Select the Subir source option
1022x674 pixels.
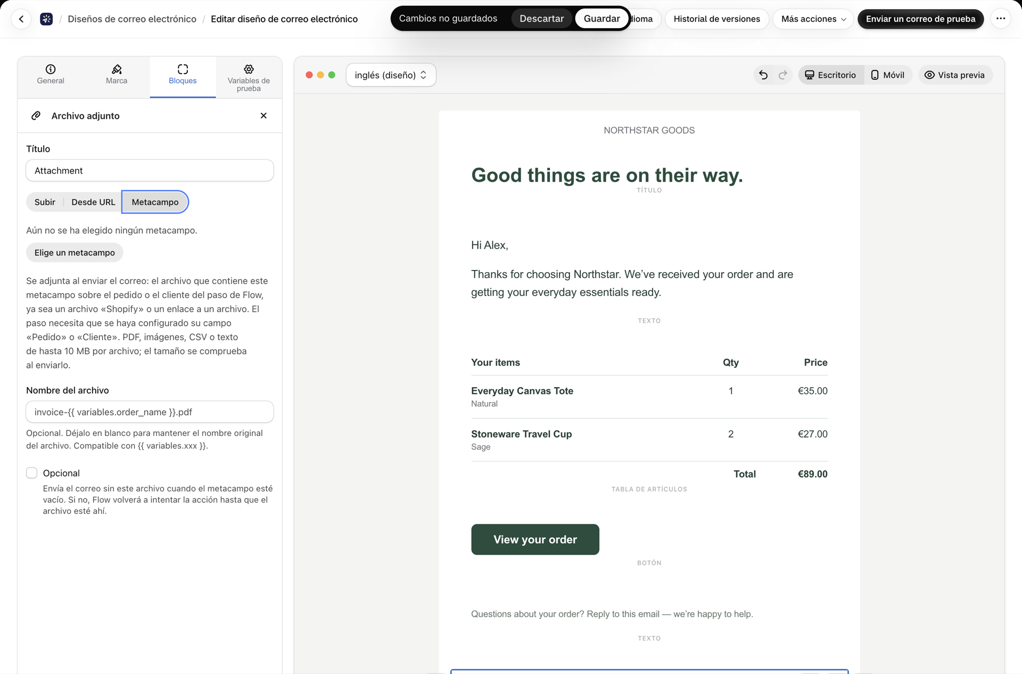(x=45, y=202)
